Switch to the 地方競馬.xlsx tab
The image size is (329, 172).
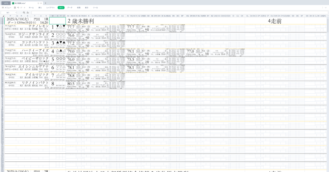pyautogui.click(x=19, y=3)
